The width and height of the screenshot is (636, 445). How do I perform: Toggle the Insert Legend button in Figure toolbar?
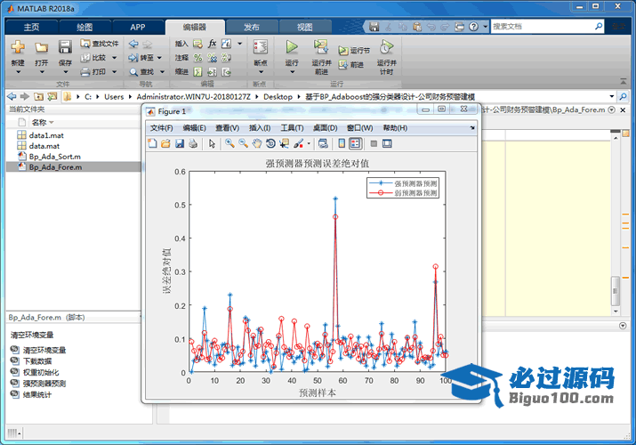[355, 143]
